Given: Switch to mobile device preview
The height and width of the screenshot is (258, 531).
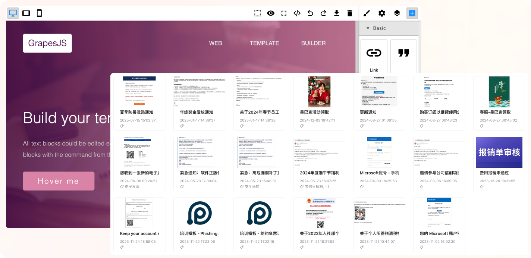Looking at the screenshot, I should [39, 13].
